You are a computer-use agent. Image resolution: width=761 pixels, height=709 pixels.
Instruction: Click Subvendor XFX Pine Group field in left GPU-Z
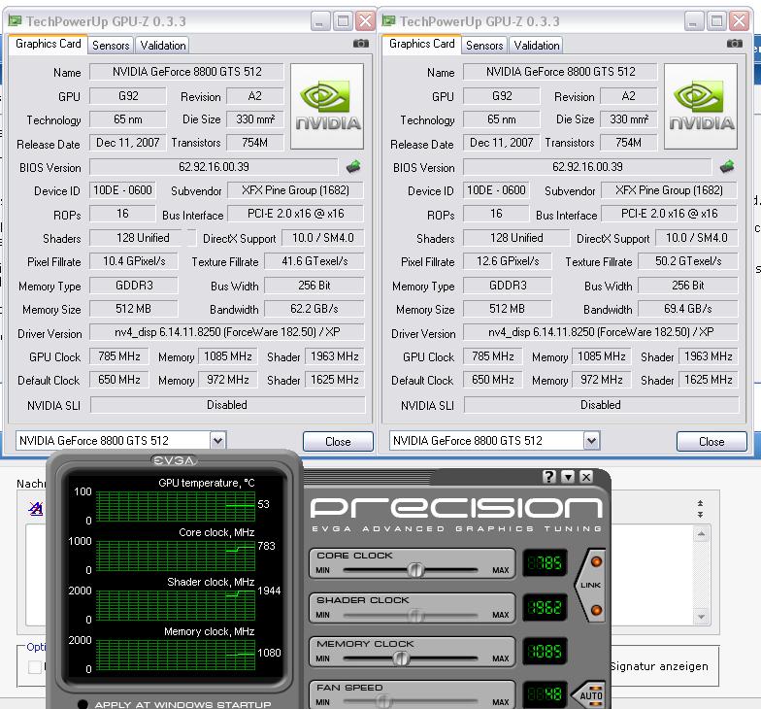295,190
